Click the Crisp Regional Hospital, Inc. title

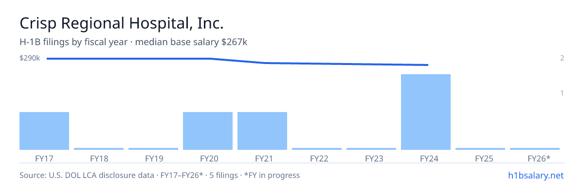click(122, 23)
